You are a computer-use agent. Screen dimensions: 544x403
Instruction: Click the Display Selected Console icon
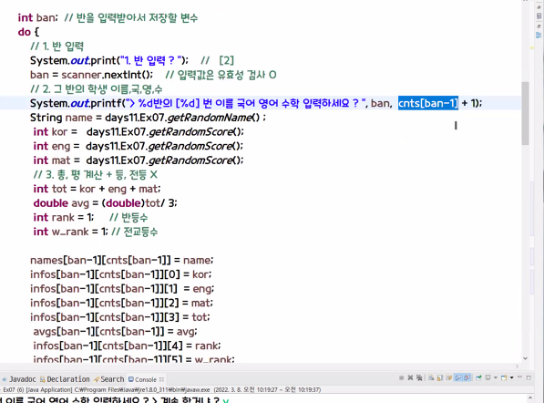click(x=488, y=377)
